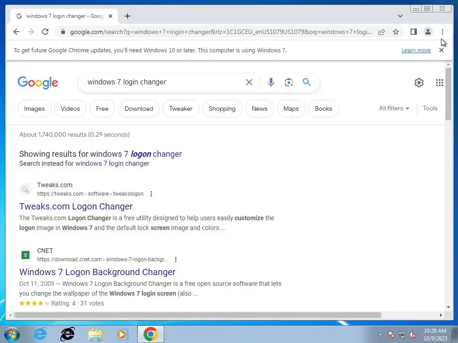Bookmark this tab with the star icon
The image size is (458, 343).
[x=396, y=32]
